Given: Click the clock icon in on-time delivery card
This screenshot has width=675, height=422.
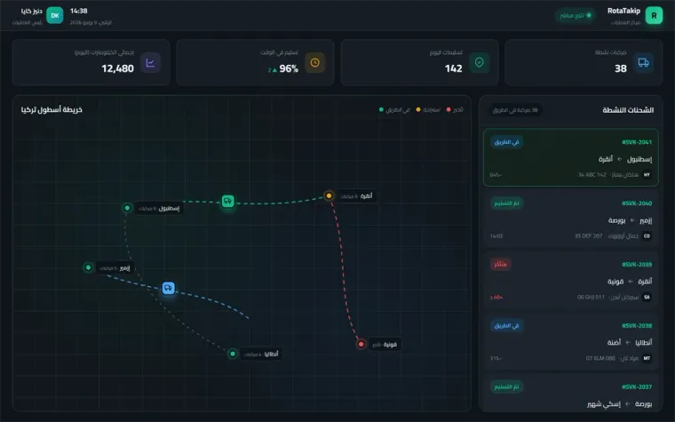Looking at the screenshot, I should (315, 63).
